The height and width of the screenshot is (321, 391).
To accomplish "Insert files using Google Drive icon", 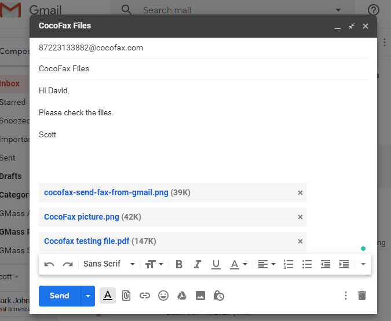I will [x=182, y=296].
